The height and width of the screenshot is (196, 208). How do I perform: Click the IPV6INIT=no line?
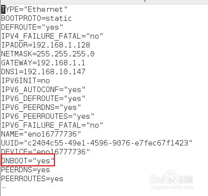pyautogui.click(x=25, y=81)
